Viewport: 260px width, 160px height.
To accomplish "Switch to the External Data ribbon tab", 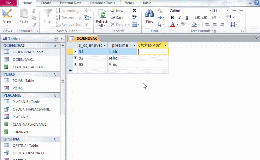I will pyautogui.click(x=70, y=3).
